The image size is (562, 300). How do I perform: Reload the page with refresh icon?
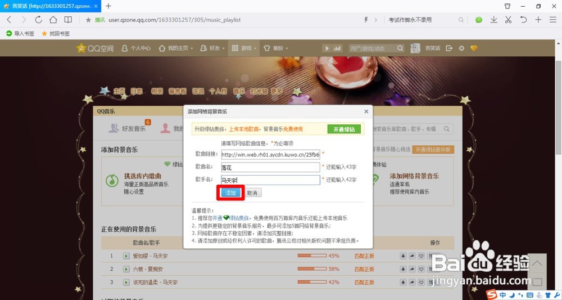point(38,20)
